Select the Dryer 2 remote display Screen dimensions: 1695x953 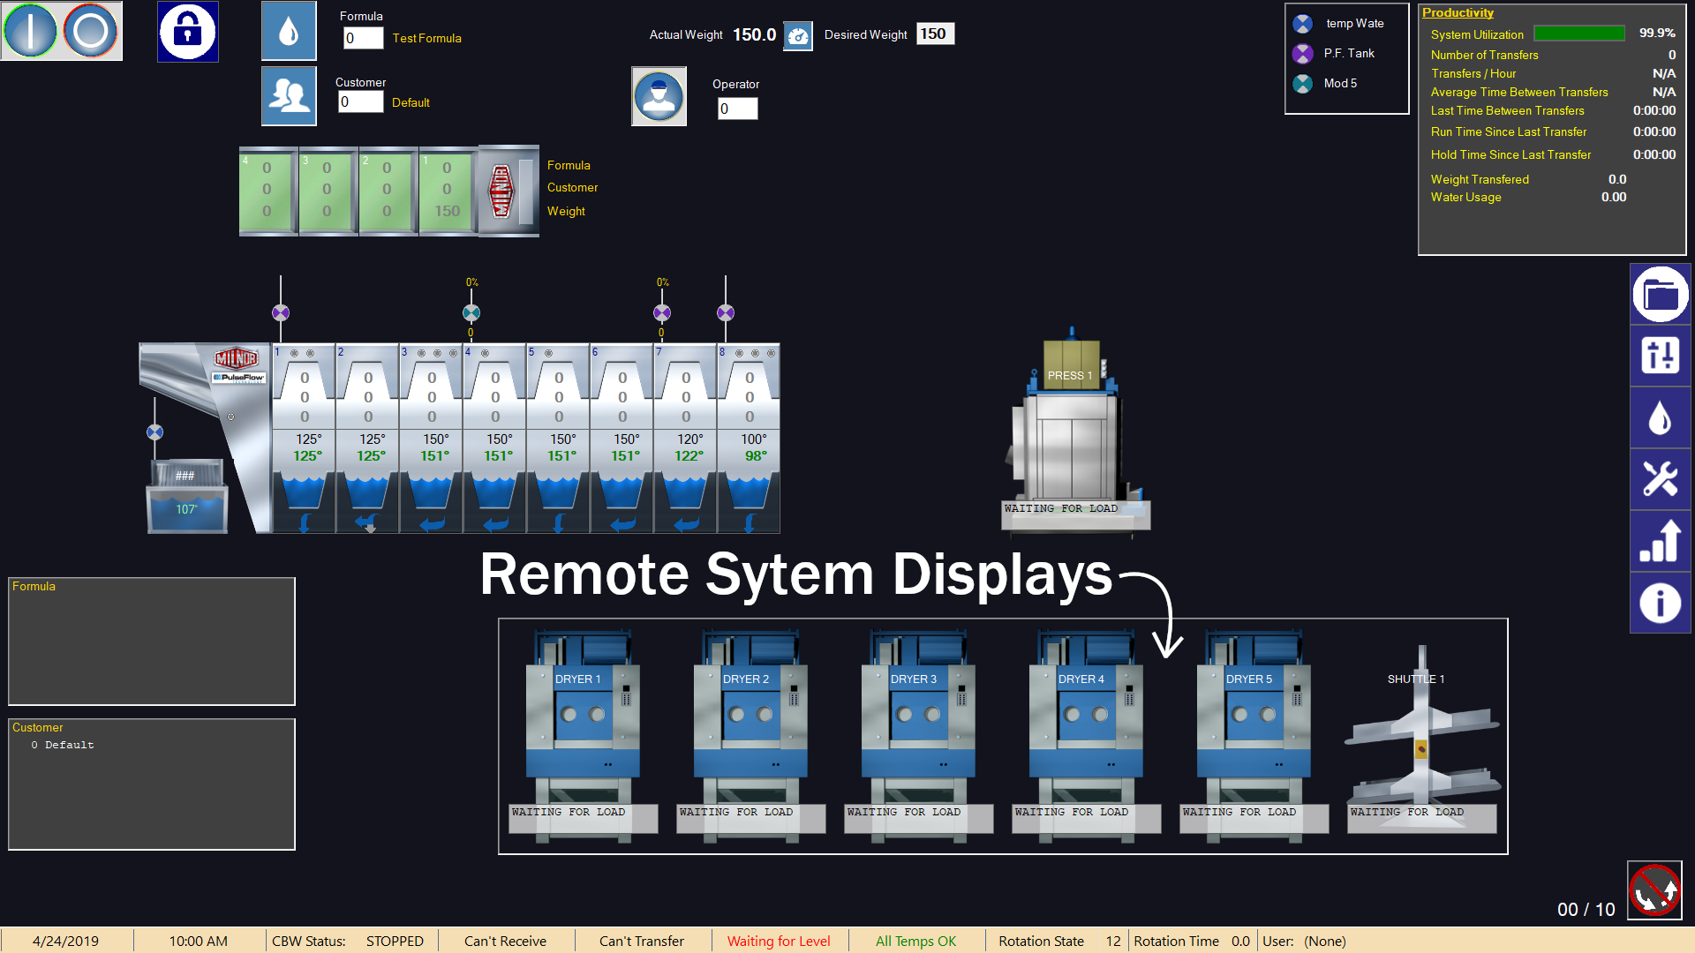click(750, 737)
